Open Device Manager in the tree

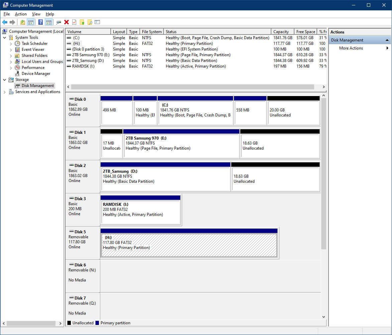click(x=36, y=74)
